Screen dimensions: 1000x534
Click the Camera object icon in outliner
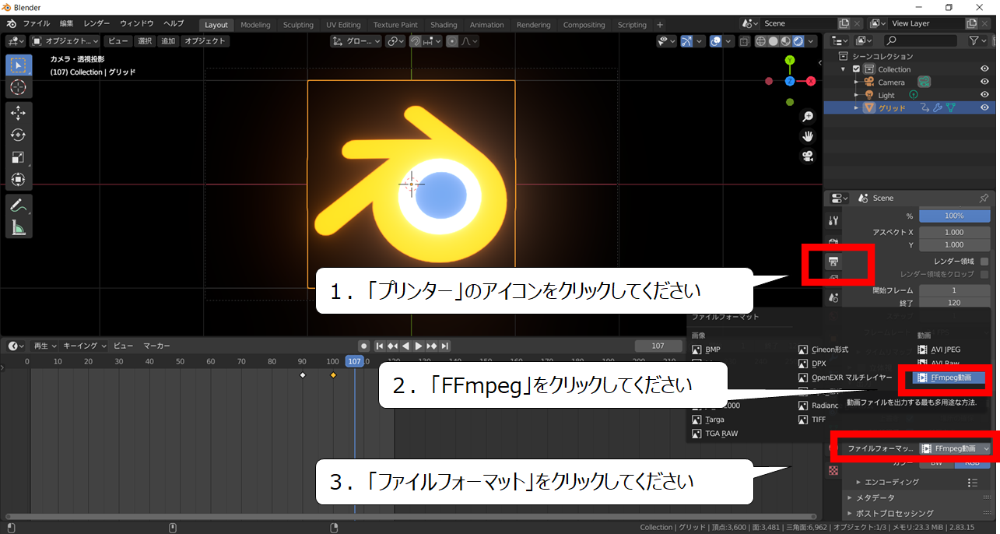point(868,82)
